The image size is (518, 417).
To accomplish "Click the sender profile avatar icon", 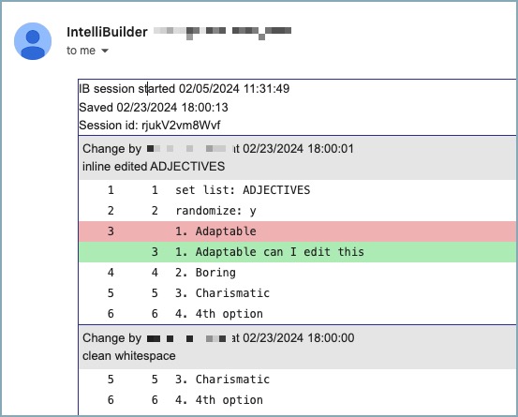I will 33,41.
